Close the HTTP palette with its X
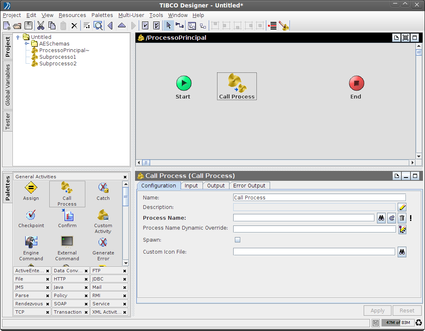Viewport: 425px width, 331px height. coord(86,279)
